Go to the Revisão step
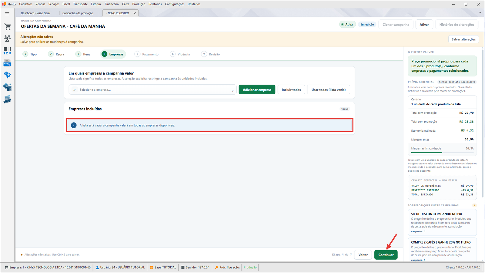485x273 pixels. (211, 54)
